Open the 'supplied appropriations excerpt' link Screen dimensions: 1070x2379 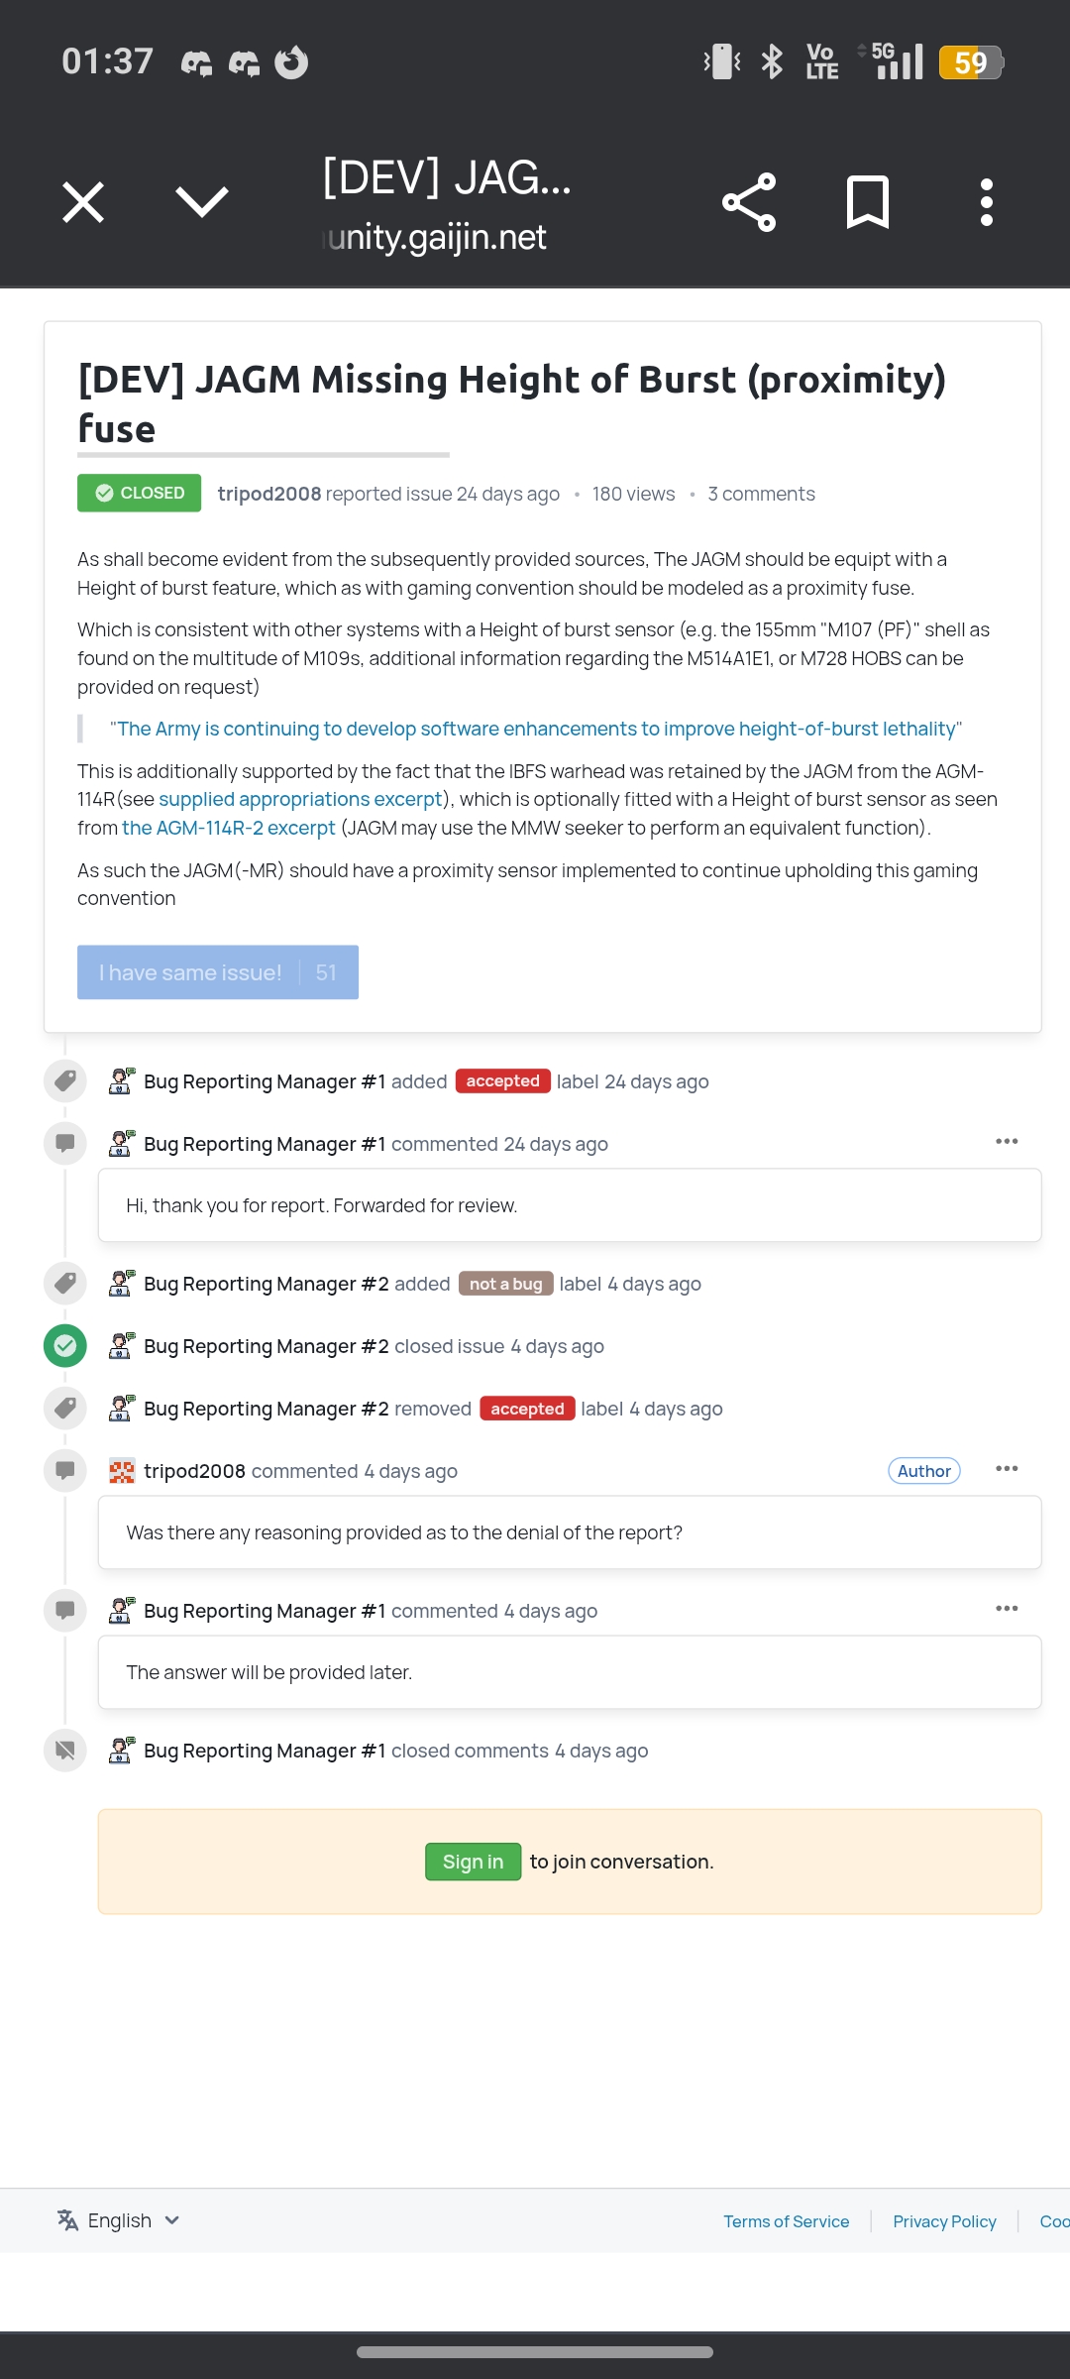tap(300, 799)
